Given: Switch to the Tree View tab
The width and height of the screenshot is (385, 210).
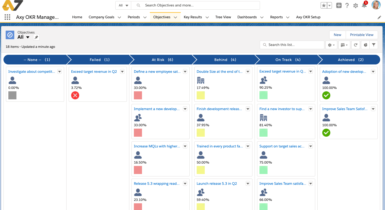Looking at the screenshot, I should pyautogui.click(x=223, y=17).
